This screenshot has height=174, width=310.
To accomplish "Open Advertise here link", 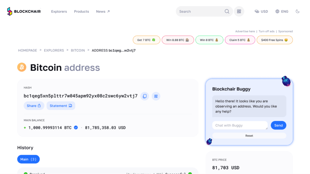I will pyautogui.click(x=245, y=31).
